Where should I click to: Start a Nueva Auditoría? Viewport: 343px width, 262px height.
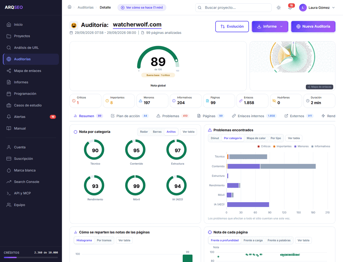tap(313, 27)
